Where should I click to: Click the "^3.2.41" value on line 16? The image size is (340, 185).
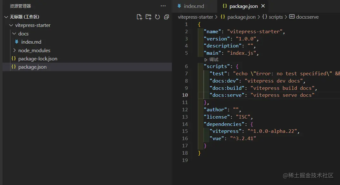(x=243, y=138)
